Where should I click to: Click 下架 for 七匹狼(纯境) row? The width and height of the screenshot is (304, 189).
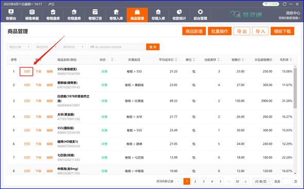click(39, 158)
